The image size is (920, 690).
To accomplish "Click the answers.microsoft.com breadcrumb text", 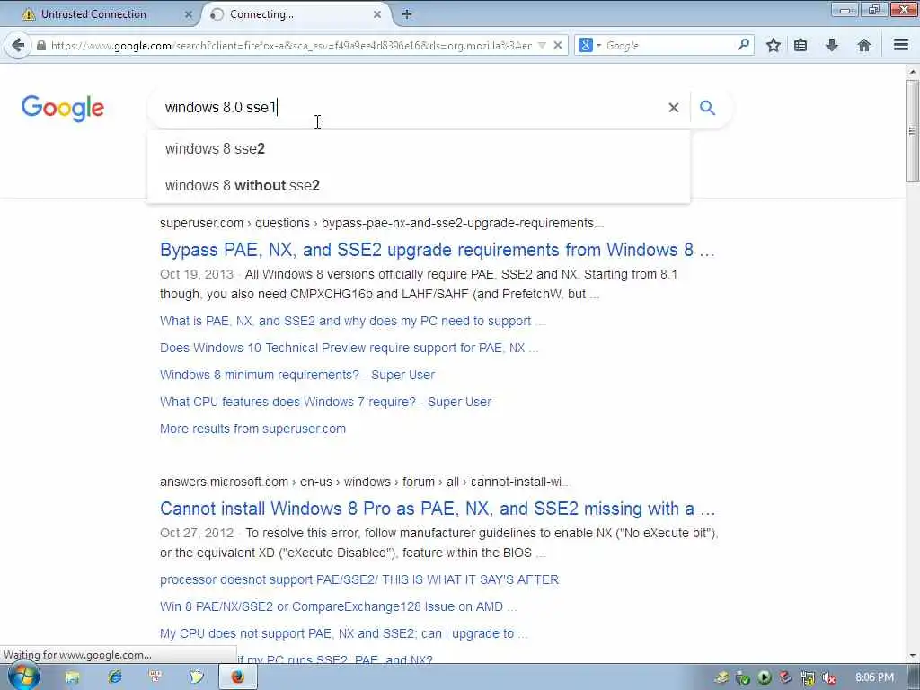I will (x=365, y=482).
